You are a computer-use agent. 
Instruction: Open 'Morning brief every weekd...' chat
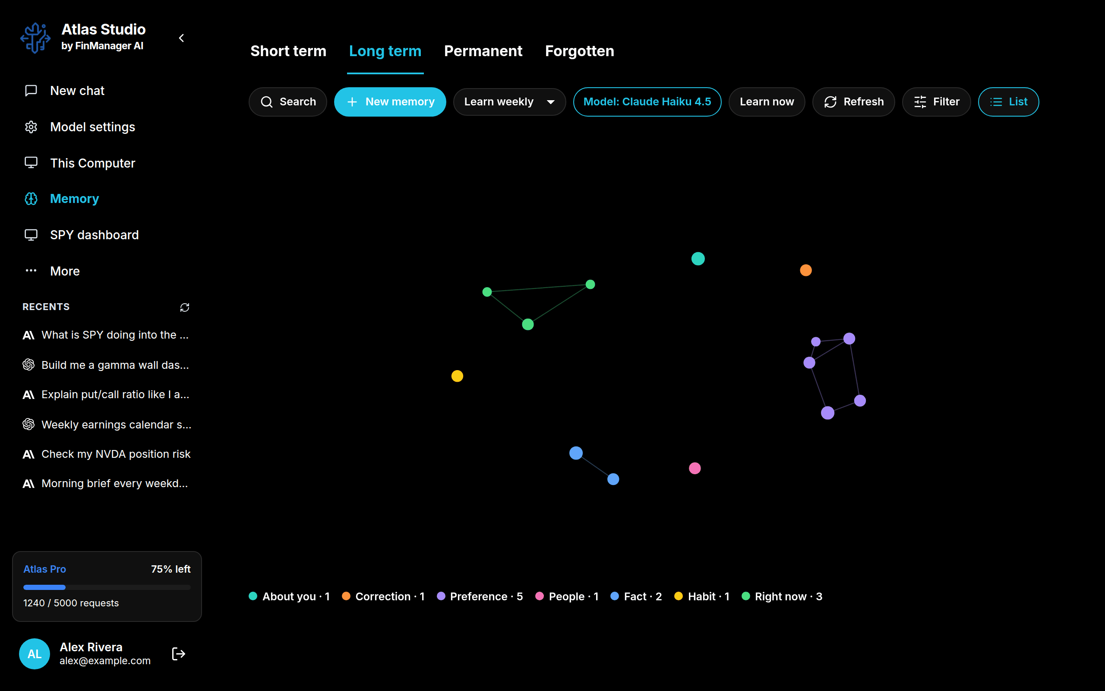(x=107, y=484)
